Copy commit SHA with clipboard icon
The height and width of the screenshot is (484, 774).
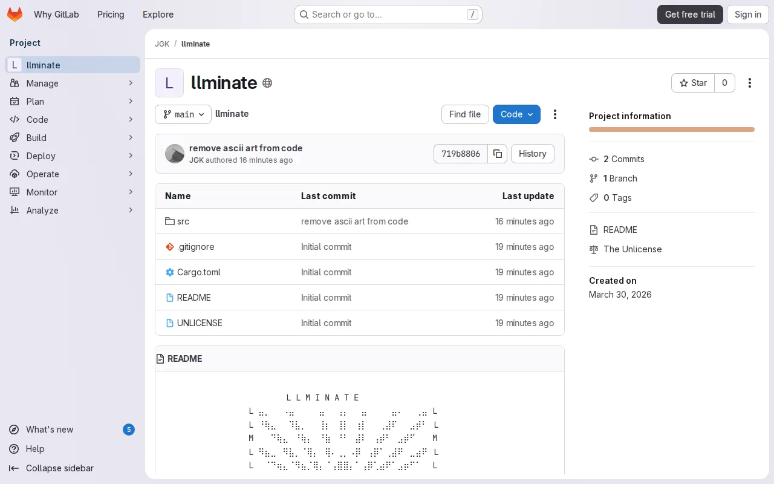point(498,154)
